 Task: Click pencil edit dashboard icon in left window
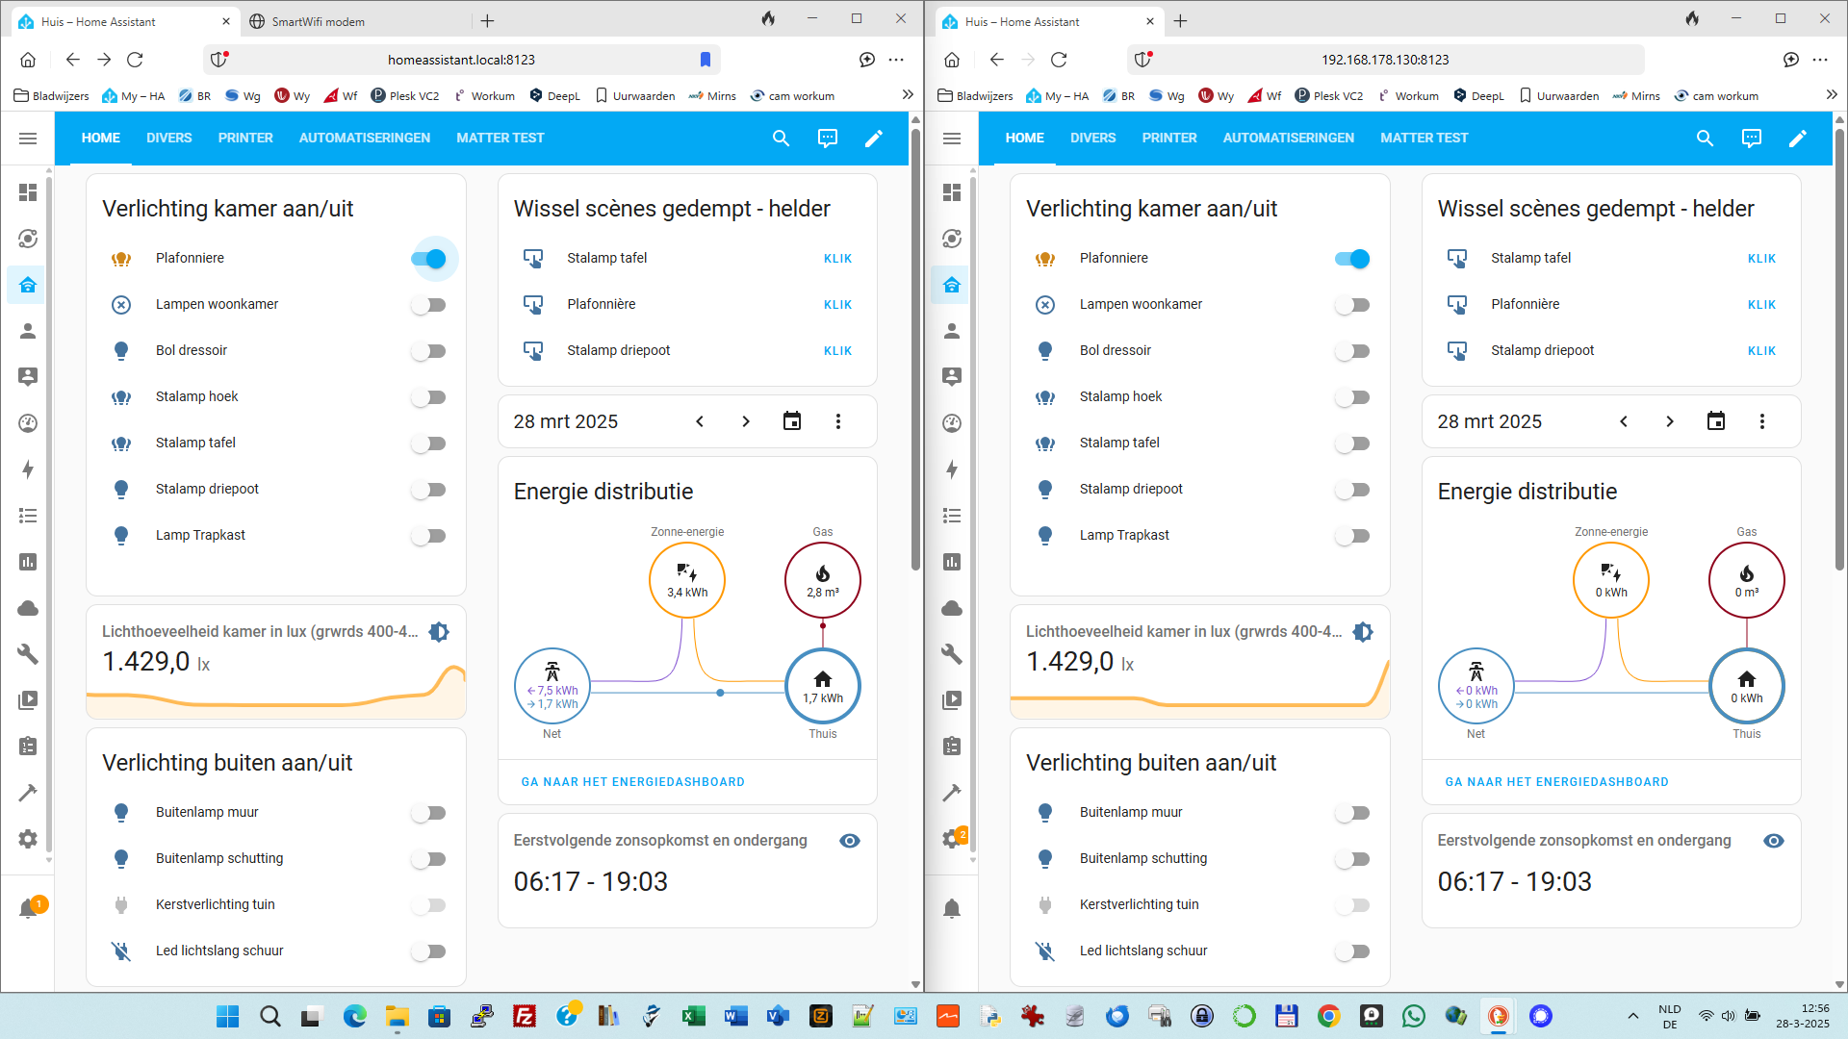click(873, 139)
